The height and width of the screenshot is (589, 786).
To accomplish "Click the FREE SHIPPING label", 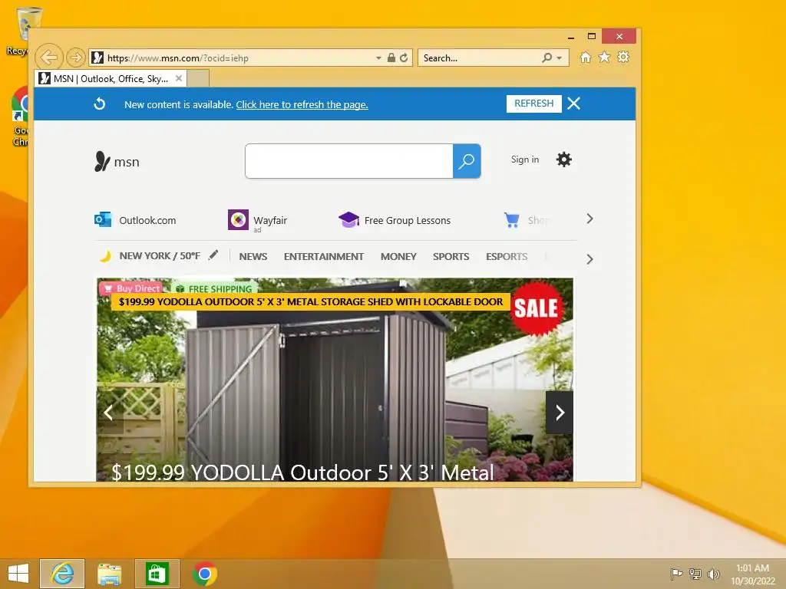I will [x=215, y=288].
